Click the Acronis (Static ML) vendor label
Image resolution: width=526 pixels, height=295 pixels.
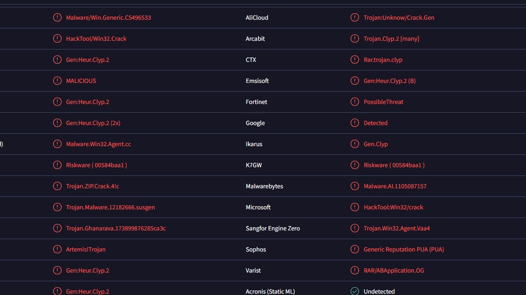coord(270,292)
